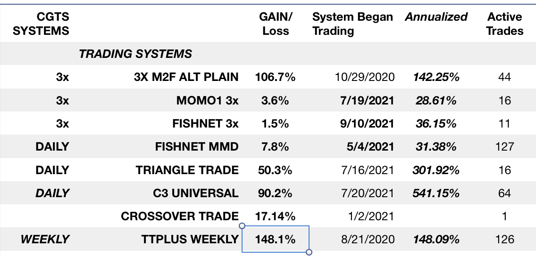Select the 127 active trades cell
The width and height of the screenshot is (536, 256).
point(504,146)
